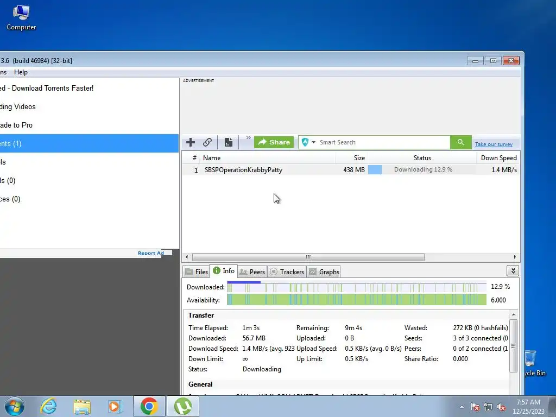Click the 1.4 MB/s down speed cell
Viewport: 556px width, 417px height.
coord(504,170)
